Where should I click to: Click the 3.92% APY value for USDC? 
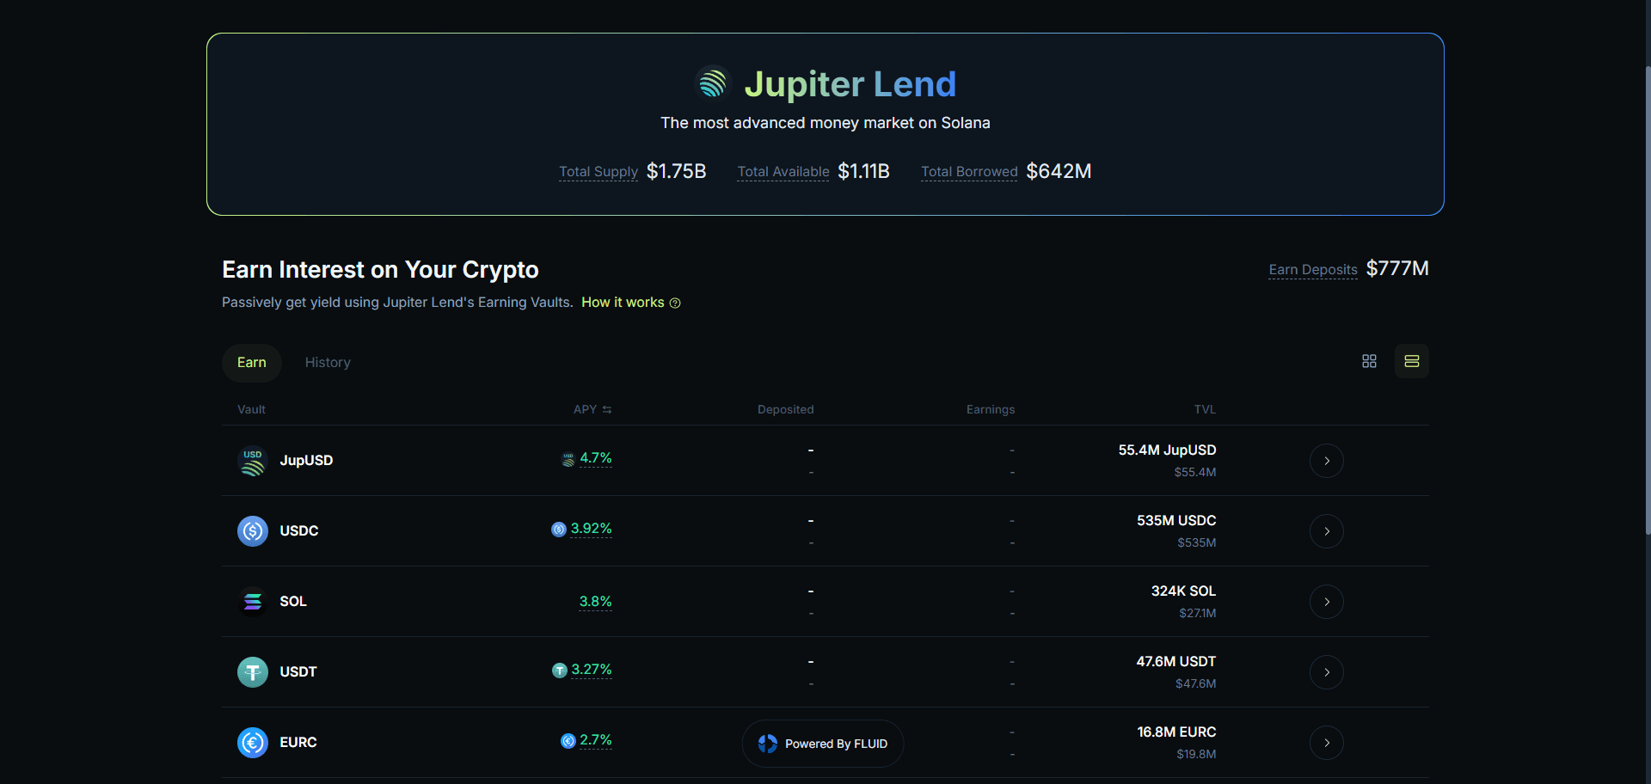tap(592, 529)
